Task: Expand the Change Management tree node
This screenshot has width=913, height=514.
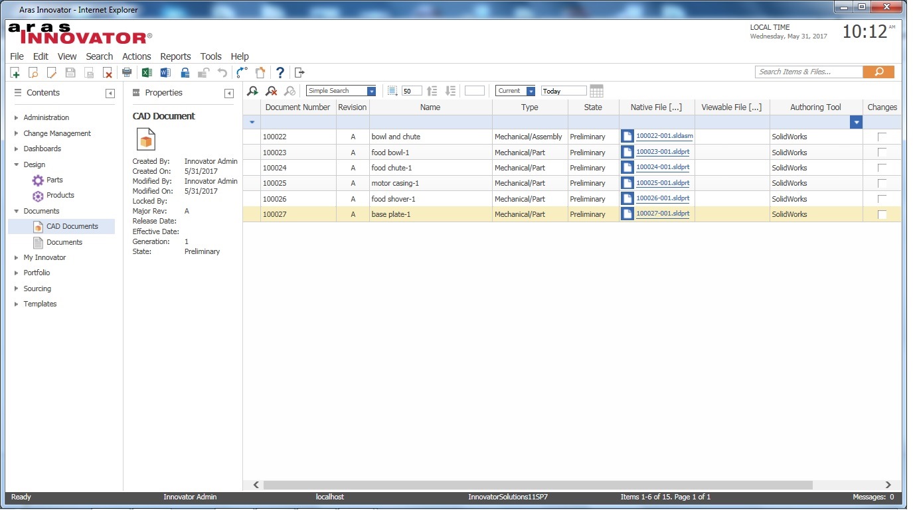Action: [x=17, y=133]
